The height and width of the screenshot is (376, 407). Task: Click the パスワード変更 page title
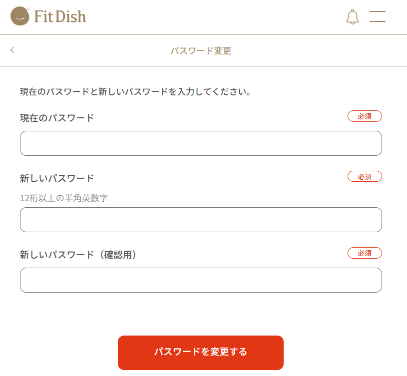pos(201,50)
